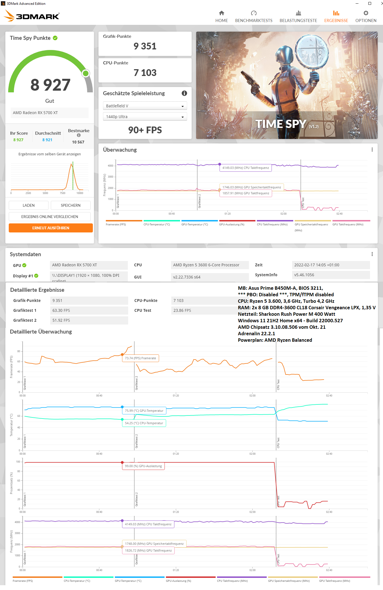Screen dimensions: 383x590
Task: Open the Überwachung three-dot menu
Action: (x=372, y=150)
